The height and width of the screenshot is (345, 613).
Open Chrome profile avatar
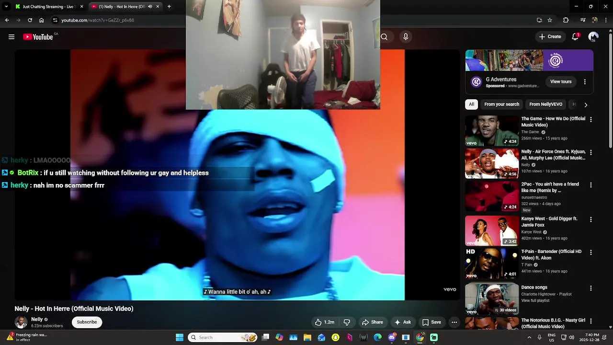coord(594,20)
